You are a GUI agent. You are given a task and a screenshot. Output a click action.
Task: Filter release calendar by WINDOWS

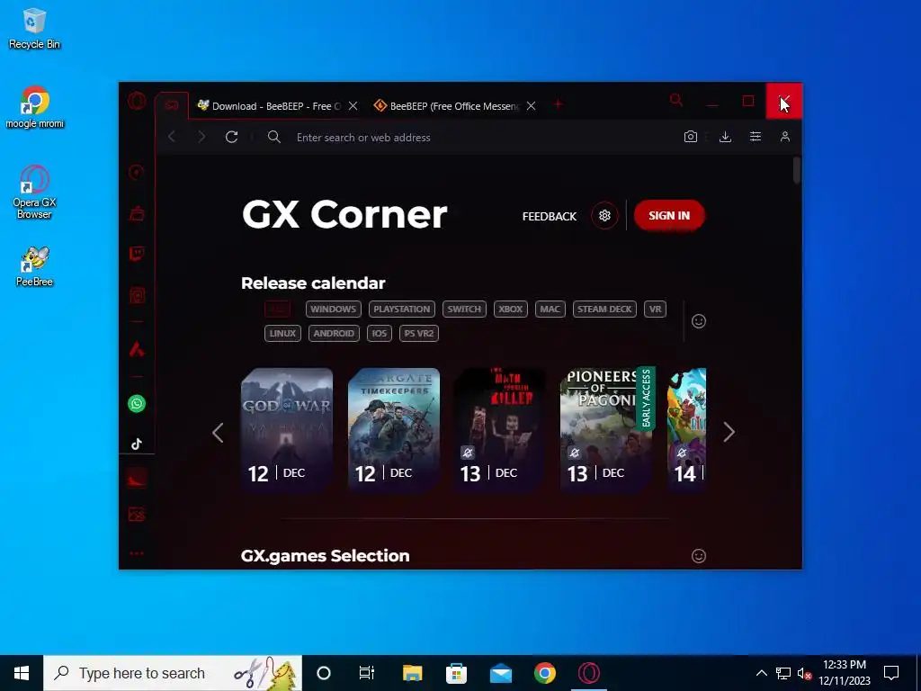[333, 310]
